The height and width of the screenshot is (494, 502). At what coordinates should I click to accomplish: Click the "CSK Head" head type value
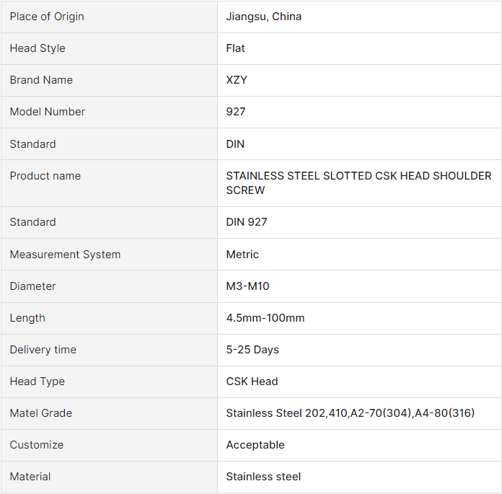(252, 381)
